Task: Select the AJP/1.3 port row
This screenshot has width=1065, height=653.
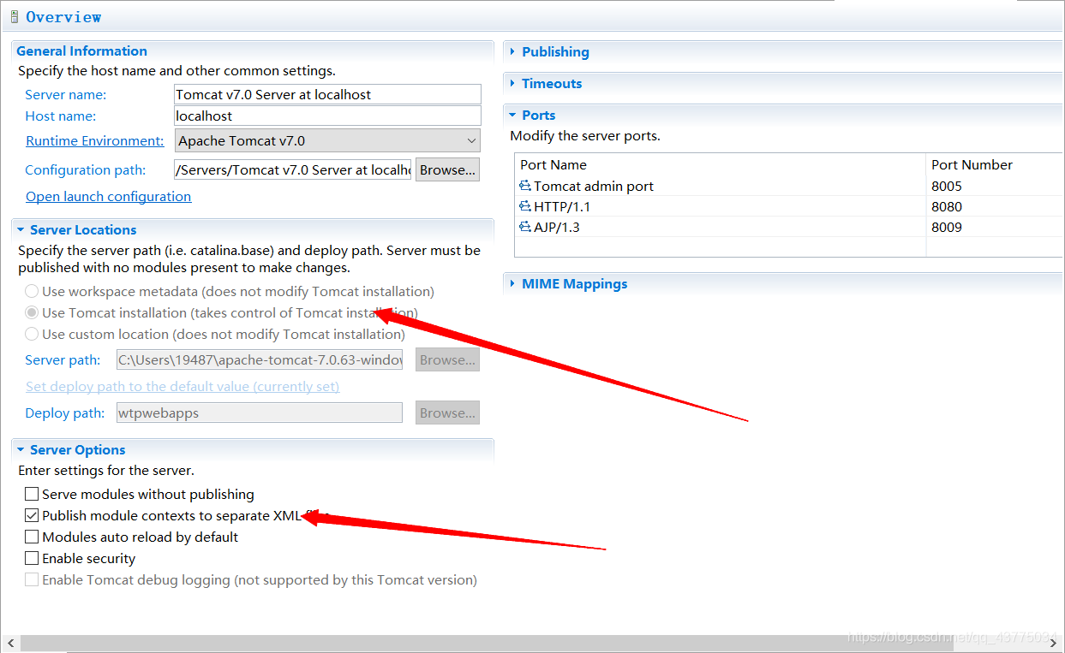Action: point(788,227)
